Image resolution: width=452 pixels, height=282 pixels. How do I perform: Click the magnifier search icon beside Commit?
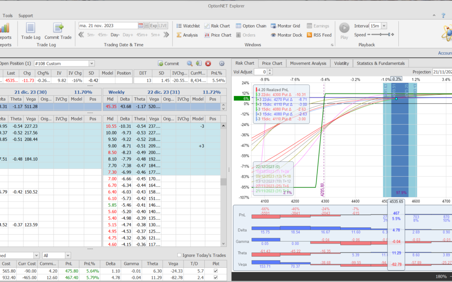(x=190, y=64)
